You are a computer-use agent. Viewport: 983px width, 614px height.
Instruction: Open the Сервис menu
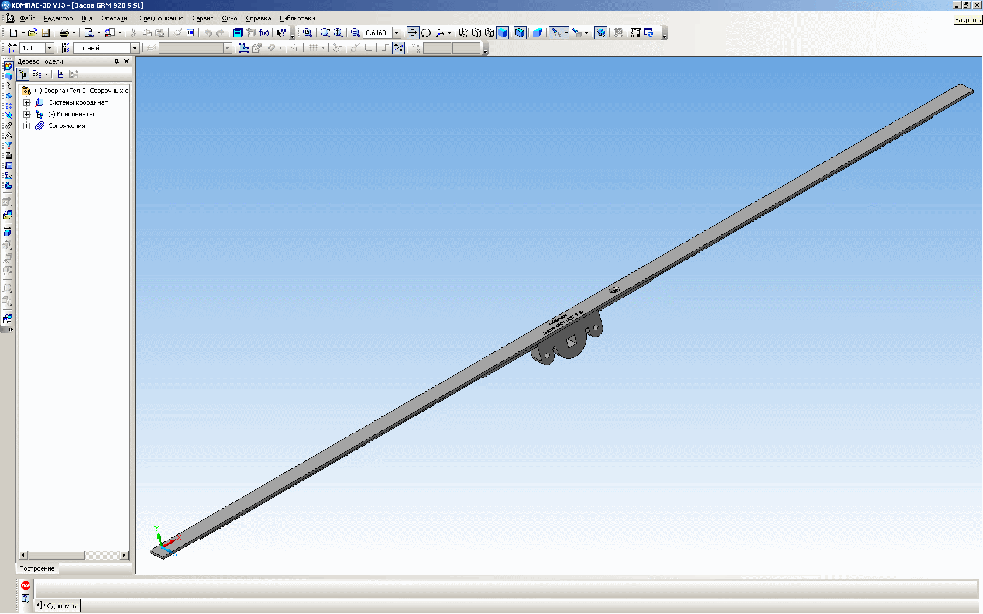pos(202,18)
